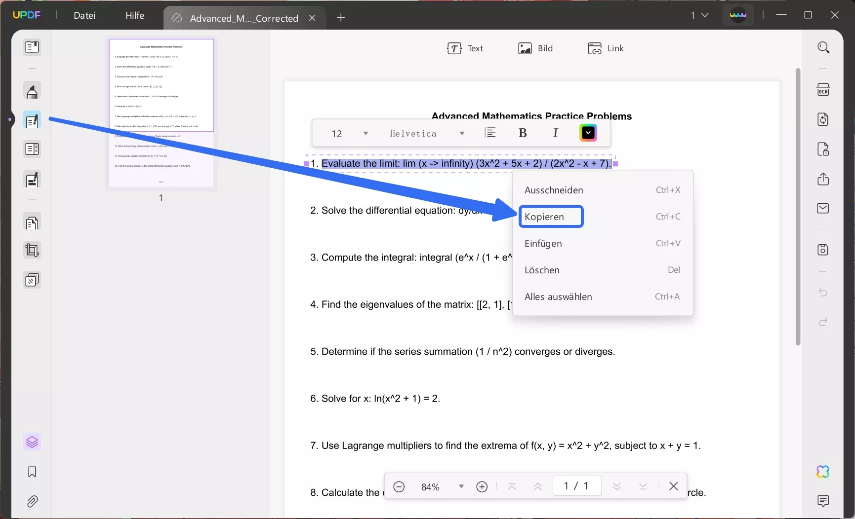Open the Watermark and Background tool

coord(32,280)
